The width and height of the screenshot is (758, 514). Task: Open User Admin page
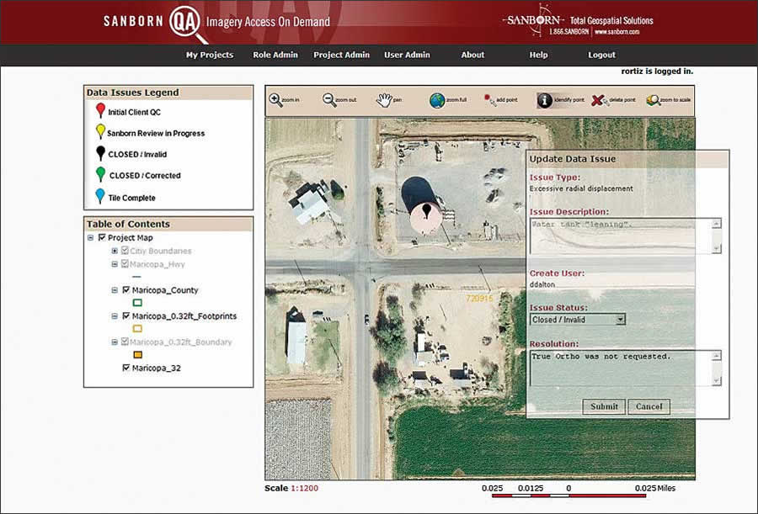407,55
